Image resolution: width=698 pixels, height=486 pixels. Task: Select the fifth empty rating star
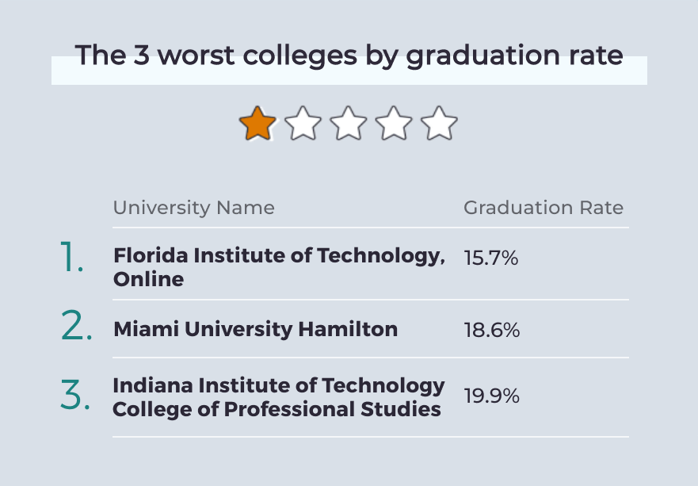[x=439, y=124]
